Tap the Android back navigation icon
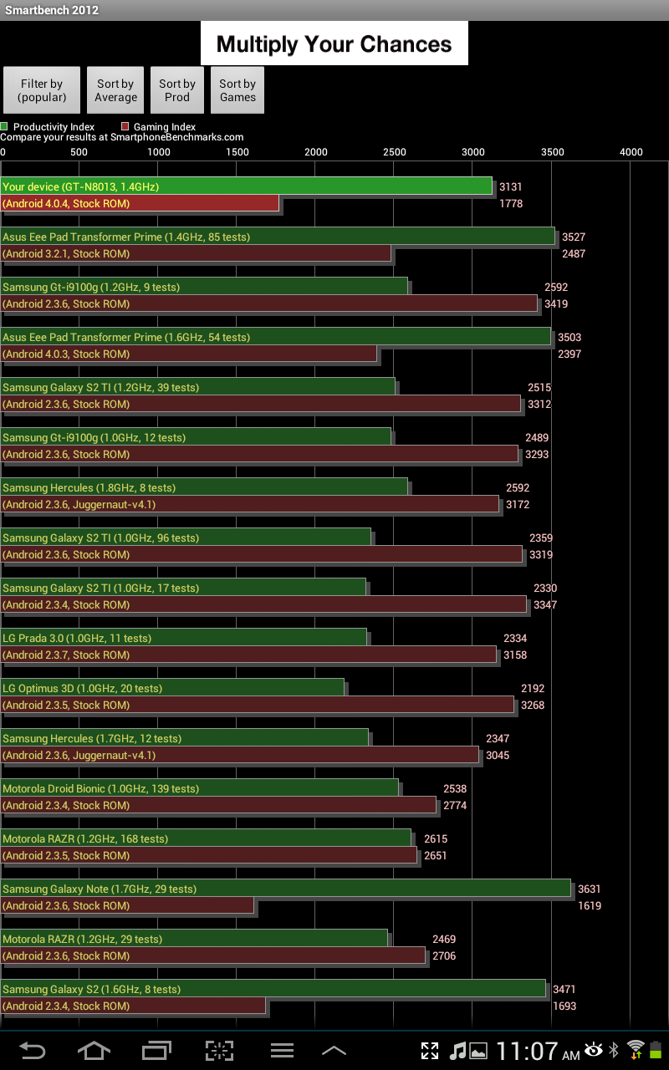This screenshot has height=1070, width=669. click(x=33, y=1050)
